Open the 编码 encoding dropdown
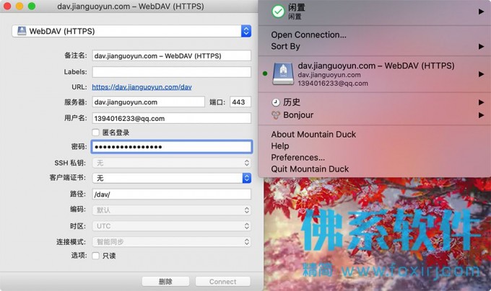The image size is (491, 291). click(x=172, y=210)
